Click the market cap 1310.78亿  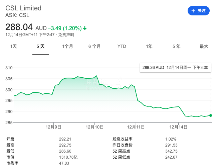(x=68, y=157)
